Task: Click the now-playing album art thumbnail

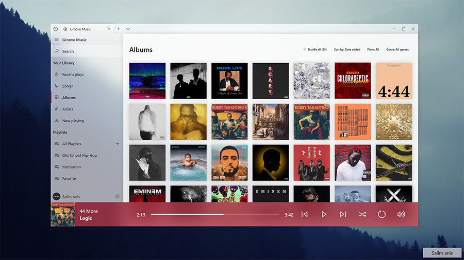Action: point(63,214)
